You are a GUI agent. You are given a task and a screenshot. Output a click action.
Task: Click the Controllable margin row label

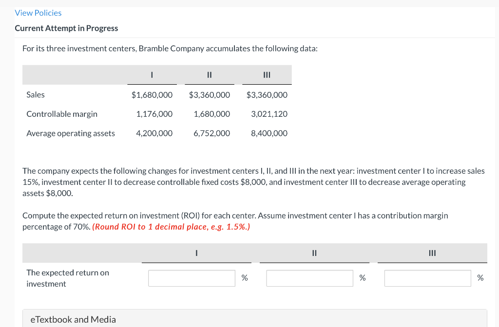click(x=62, y=114)
